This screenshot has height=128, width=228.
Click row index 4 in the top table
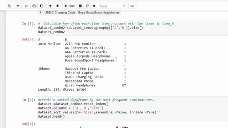pyautogui.click(x=41, y=13)
